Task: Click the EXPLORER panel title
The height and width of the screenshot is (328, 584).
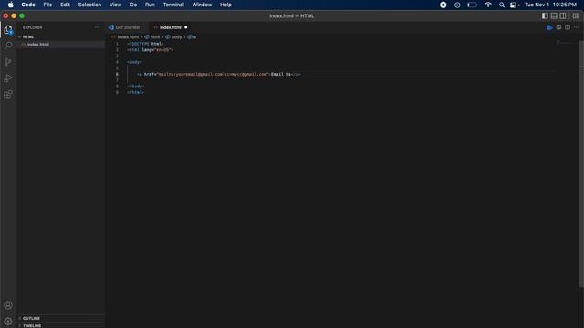Action: coord(33,27)
